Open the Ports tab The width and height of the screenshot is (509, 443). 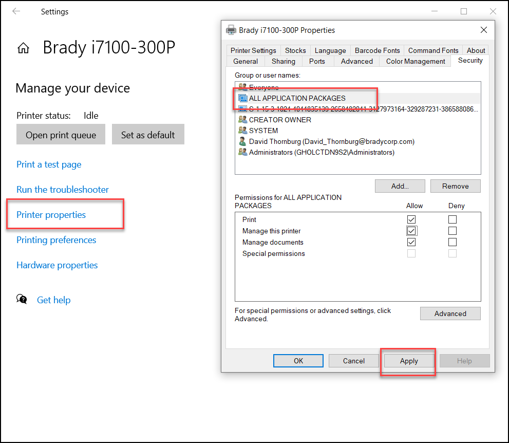coord(317,61)
